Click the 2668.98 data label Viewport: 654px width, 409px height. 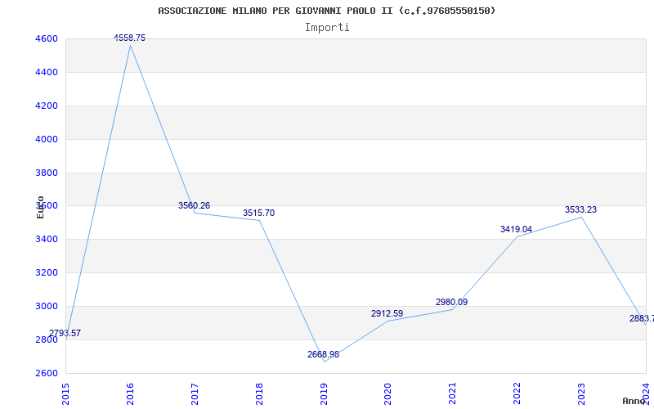tap(323, 354)
